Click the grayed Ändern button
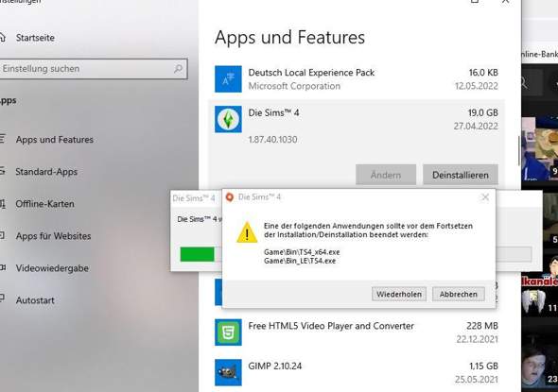The height and width of the screenshot is (392, 558). pos(386,175)
